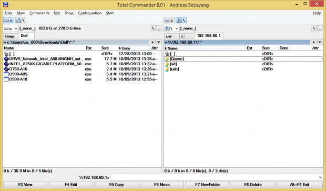Go to parent directory in right panel
This screenshot has width=326, height=191.
tap(320, 28)
